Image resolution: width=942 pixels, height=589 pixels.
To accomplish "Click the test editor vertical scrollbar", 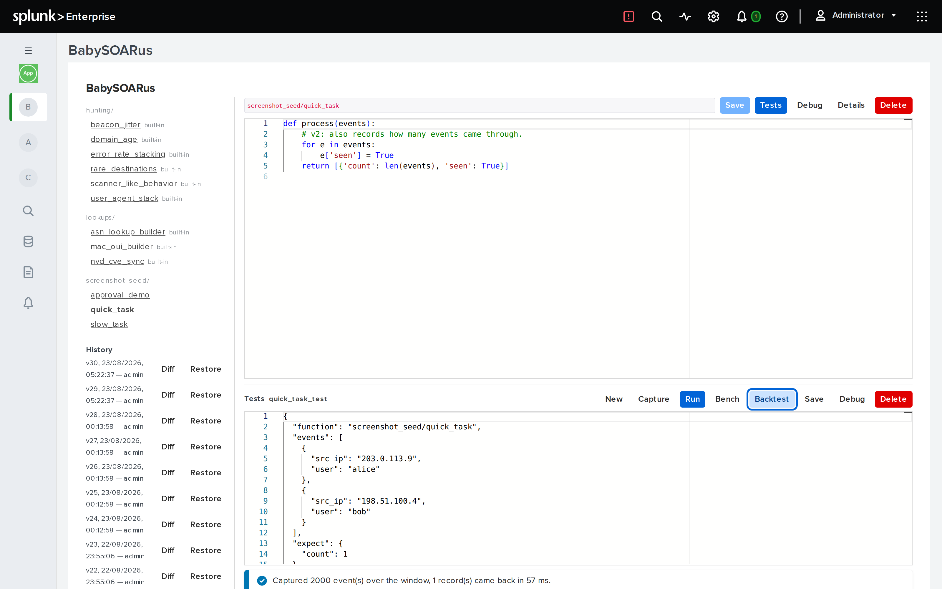I will click(x=908, y=488).
